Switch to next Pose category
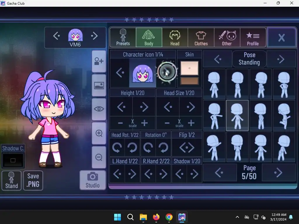299x224 pixels. [281, 59]
